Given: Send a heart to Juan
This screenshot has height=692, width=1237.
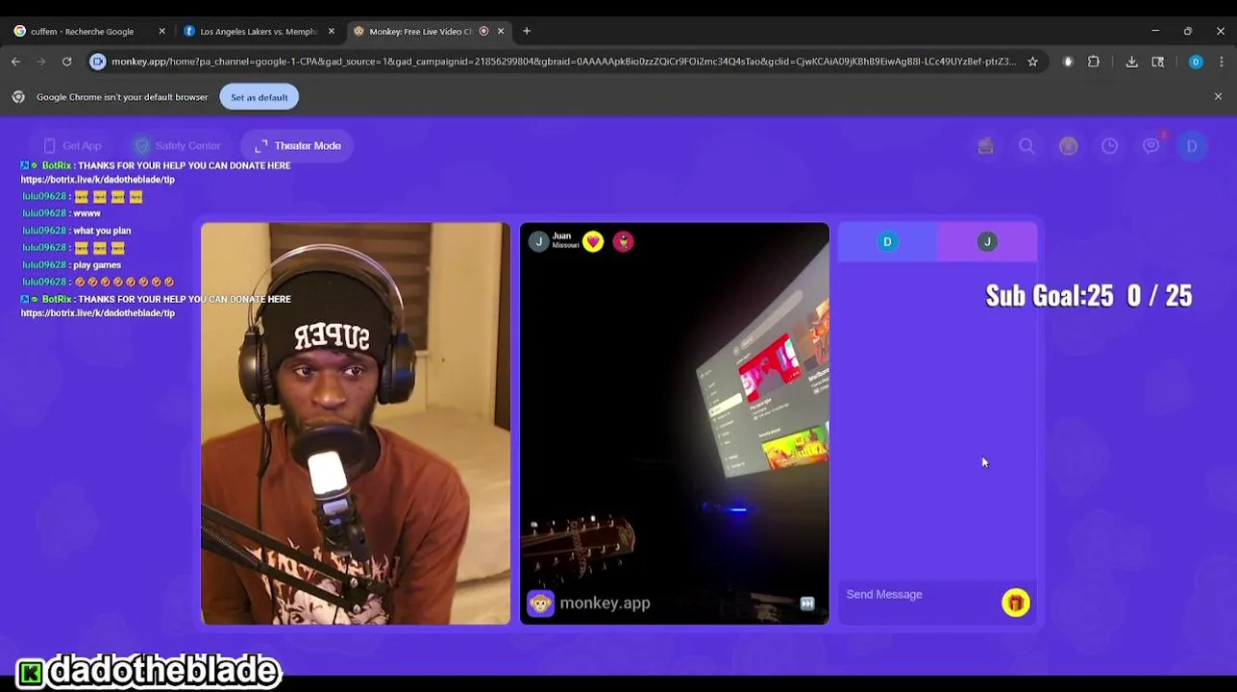Looking at the screenshot, I should pyautogui.click(x=593, y=242).
